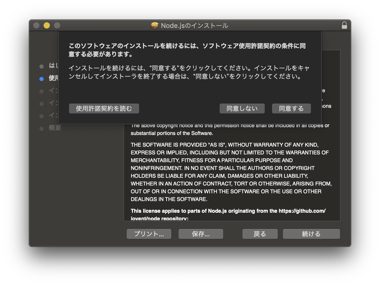Click the yellow minimize window button
380x285 pixels.
tap(47, 25)
